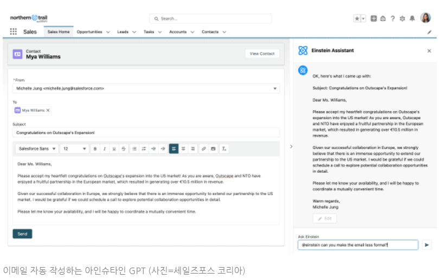
Task: Open the Tasks tab
Action: coord(149,32)
